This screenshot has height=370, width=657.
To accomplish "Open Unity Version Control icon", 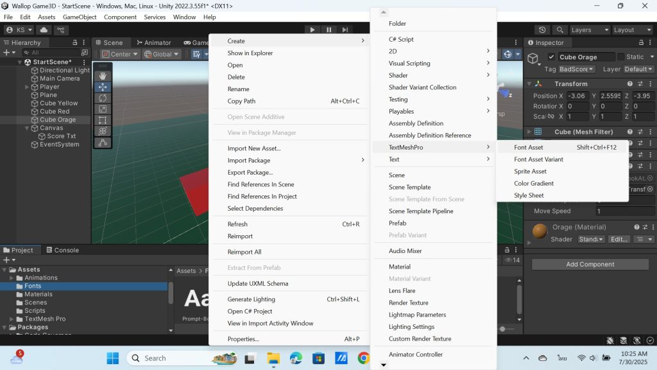I will coord(61,30).
